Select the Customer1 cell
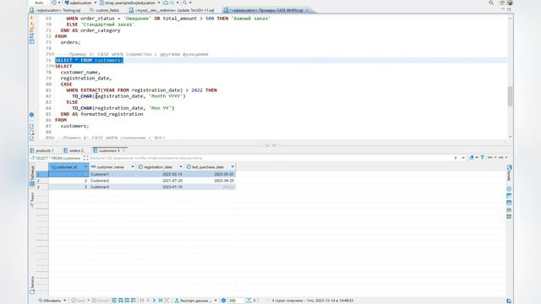The height and width of the screenshot is (304, 541). point(112,175)
